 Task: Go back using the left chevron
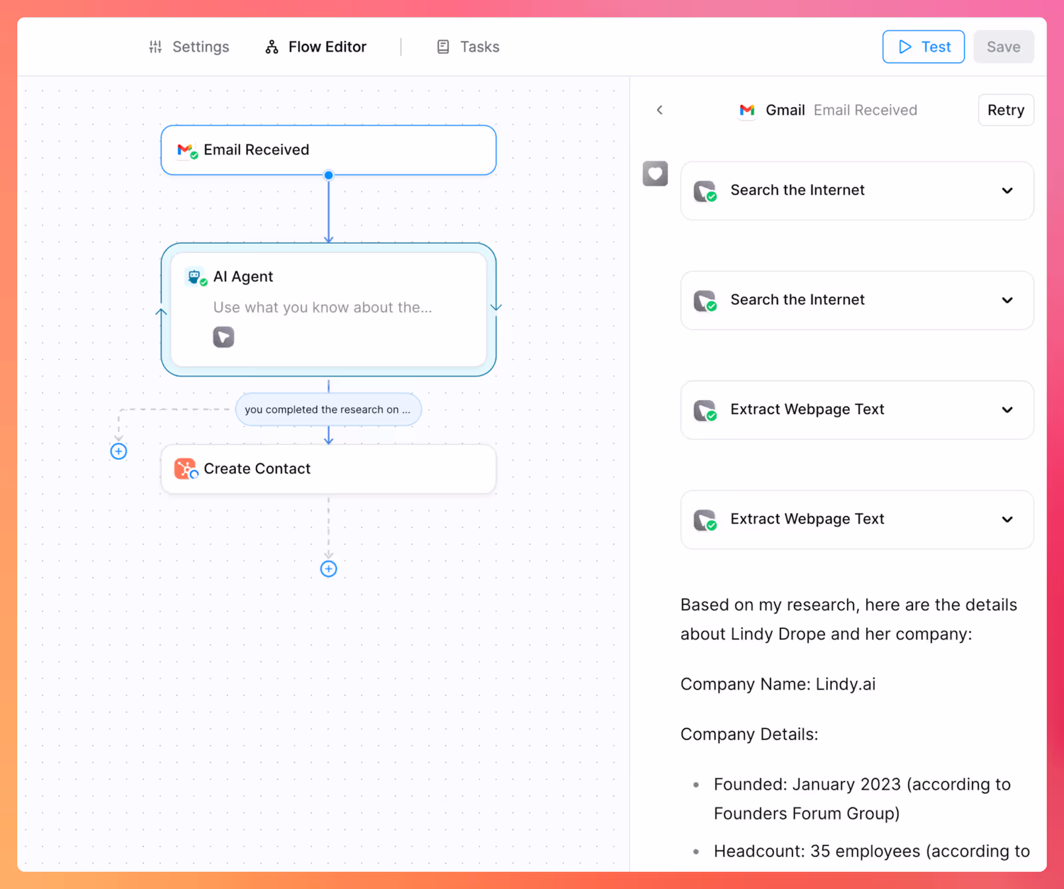tap(660, 110)
